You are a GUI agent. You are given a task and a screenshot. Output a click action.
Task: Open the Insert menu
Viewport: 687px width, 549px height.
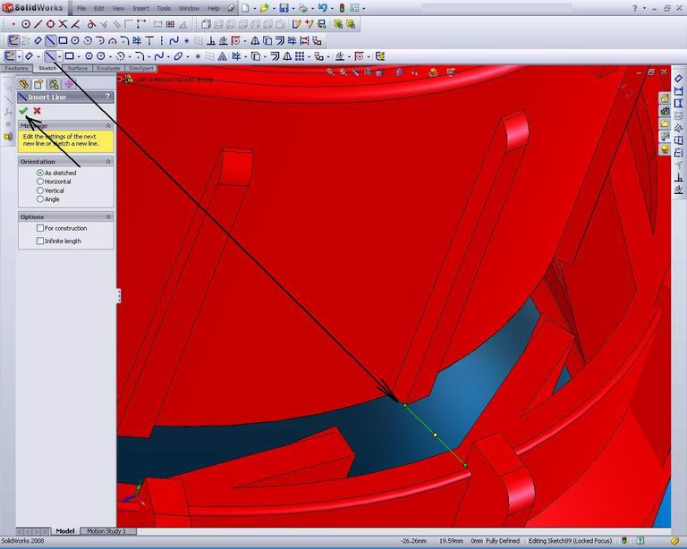(140, 8)
